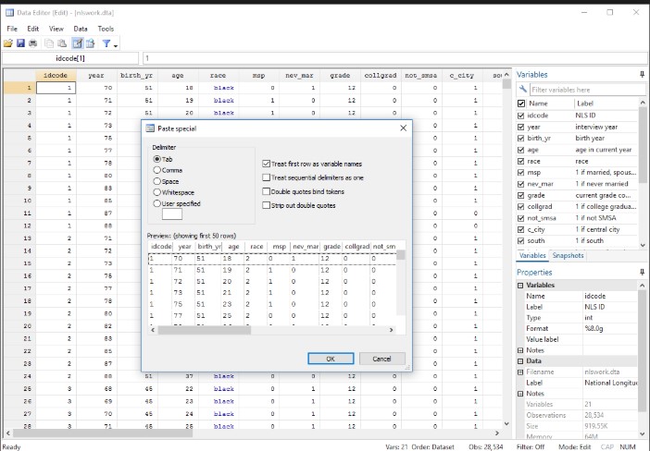This screenshot has height=451, width=650.
Task: Expand the Filename property row
Action: click(520, 372)
